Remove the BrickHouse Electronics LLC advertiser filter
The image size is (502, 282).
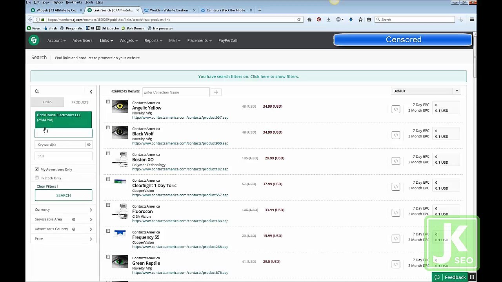point(63,119)
